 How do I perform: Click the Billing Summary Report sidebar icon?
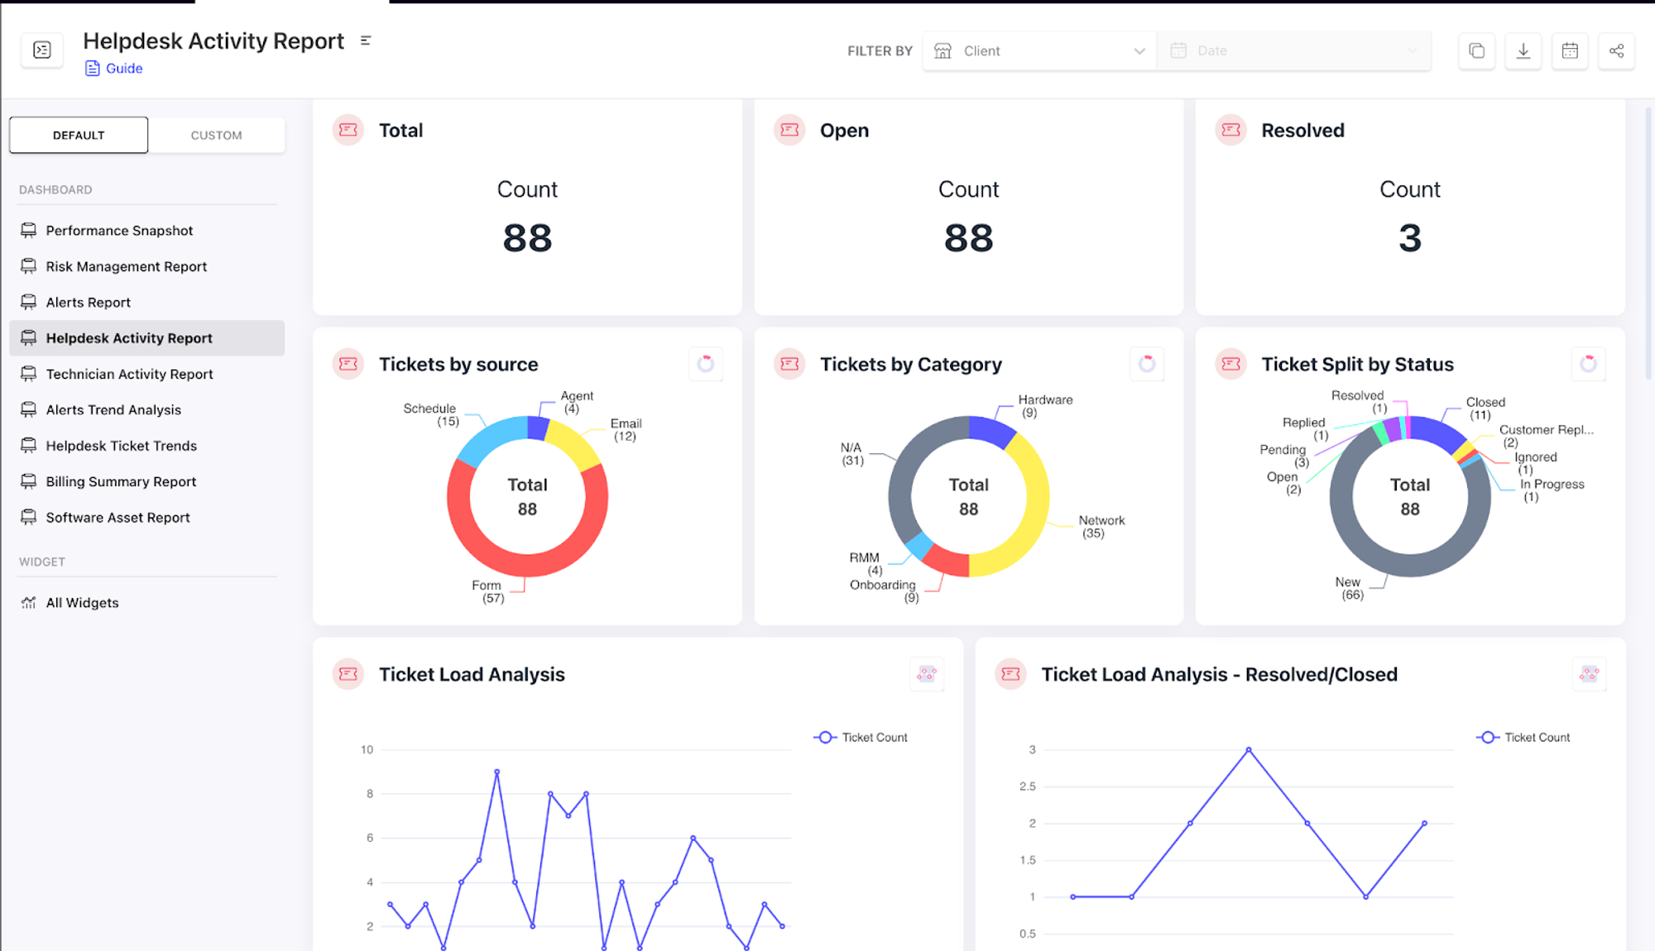pos(29,481)
